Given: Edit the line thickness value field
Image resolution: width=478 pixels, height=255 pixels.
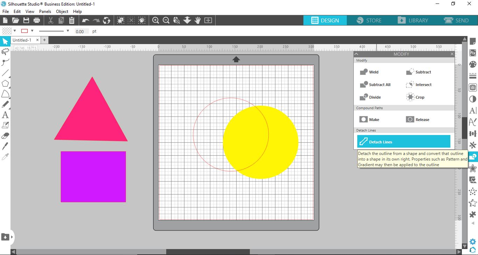Looking at the screenshot, I should [81, 31].
